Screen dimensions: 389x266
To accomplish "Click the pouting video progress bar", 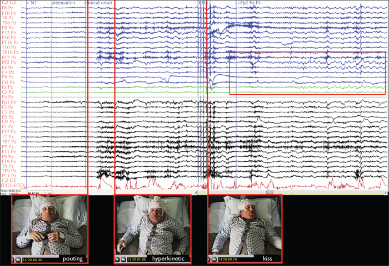I will [36, 257].
